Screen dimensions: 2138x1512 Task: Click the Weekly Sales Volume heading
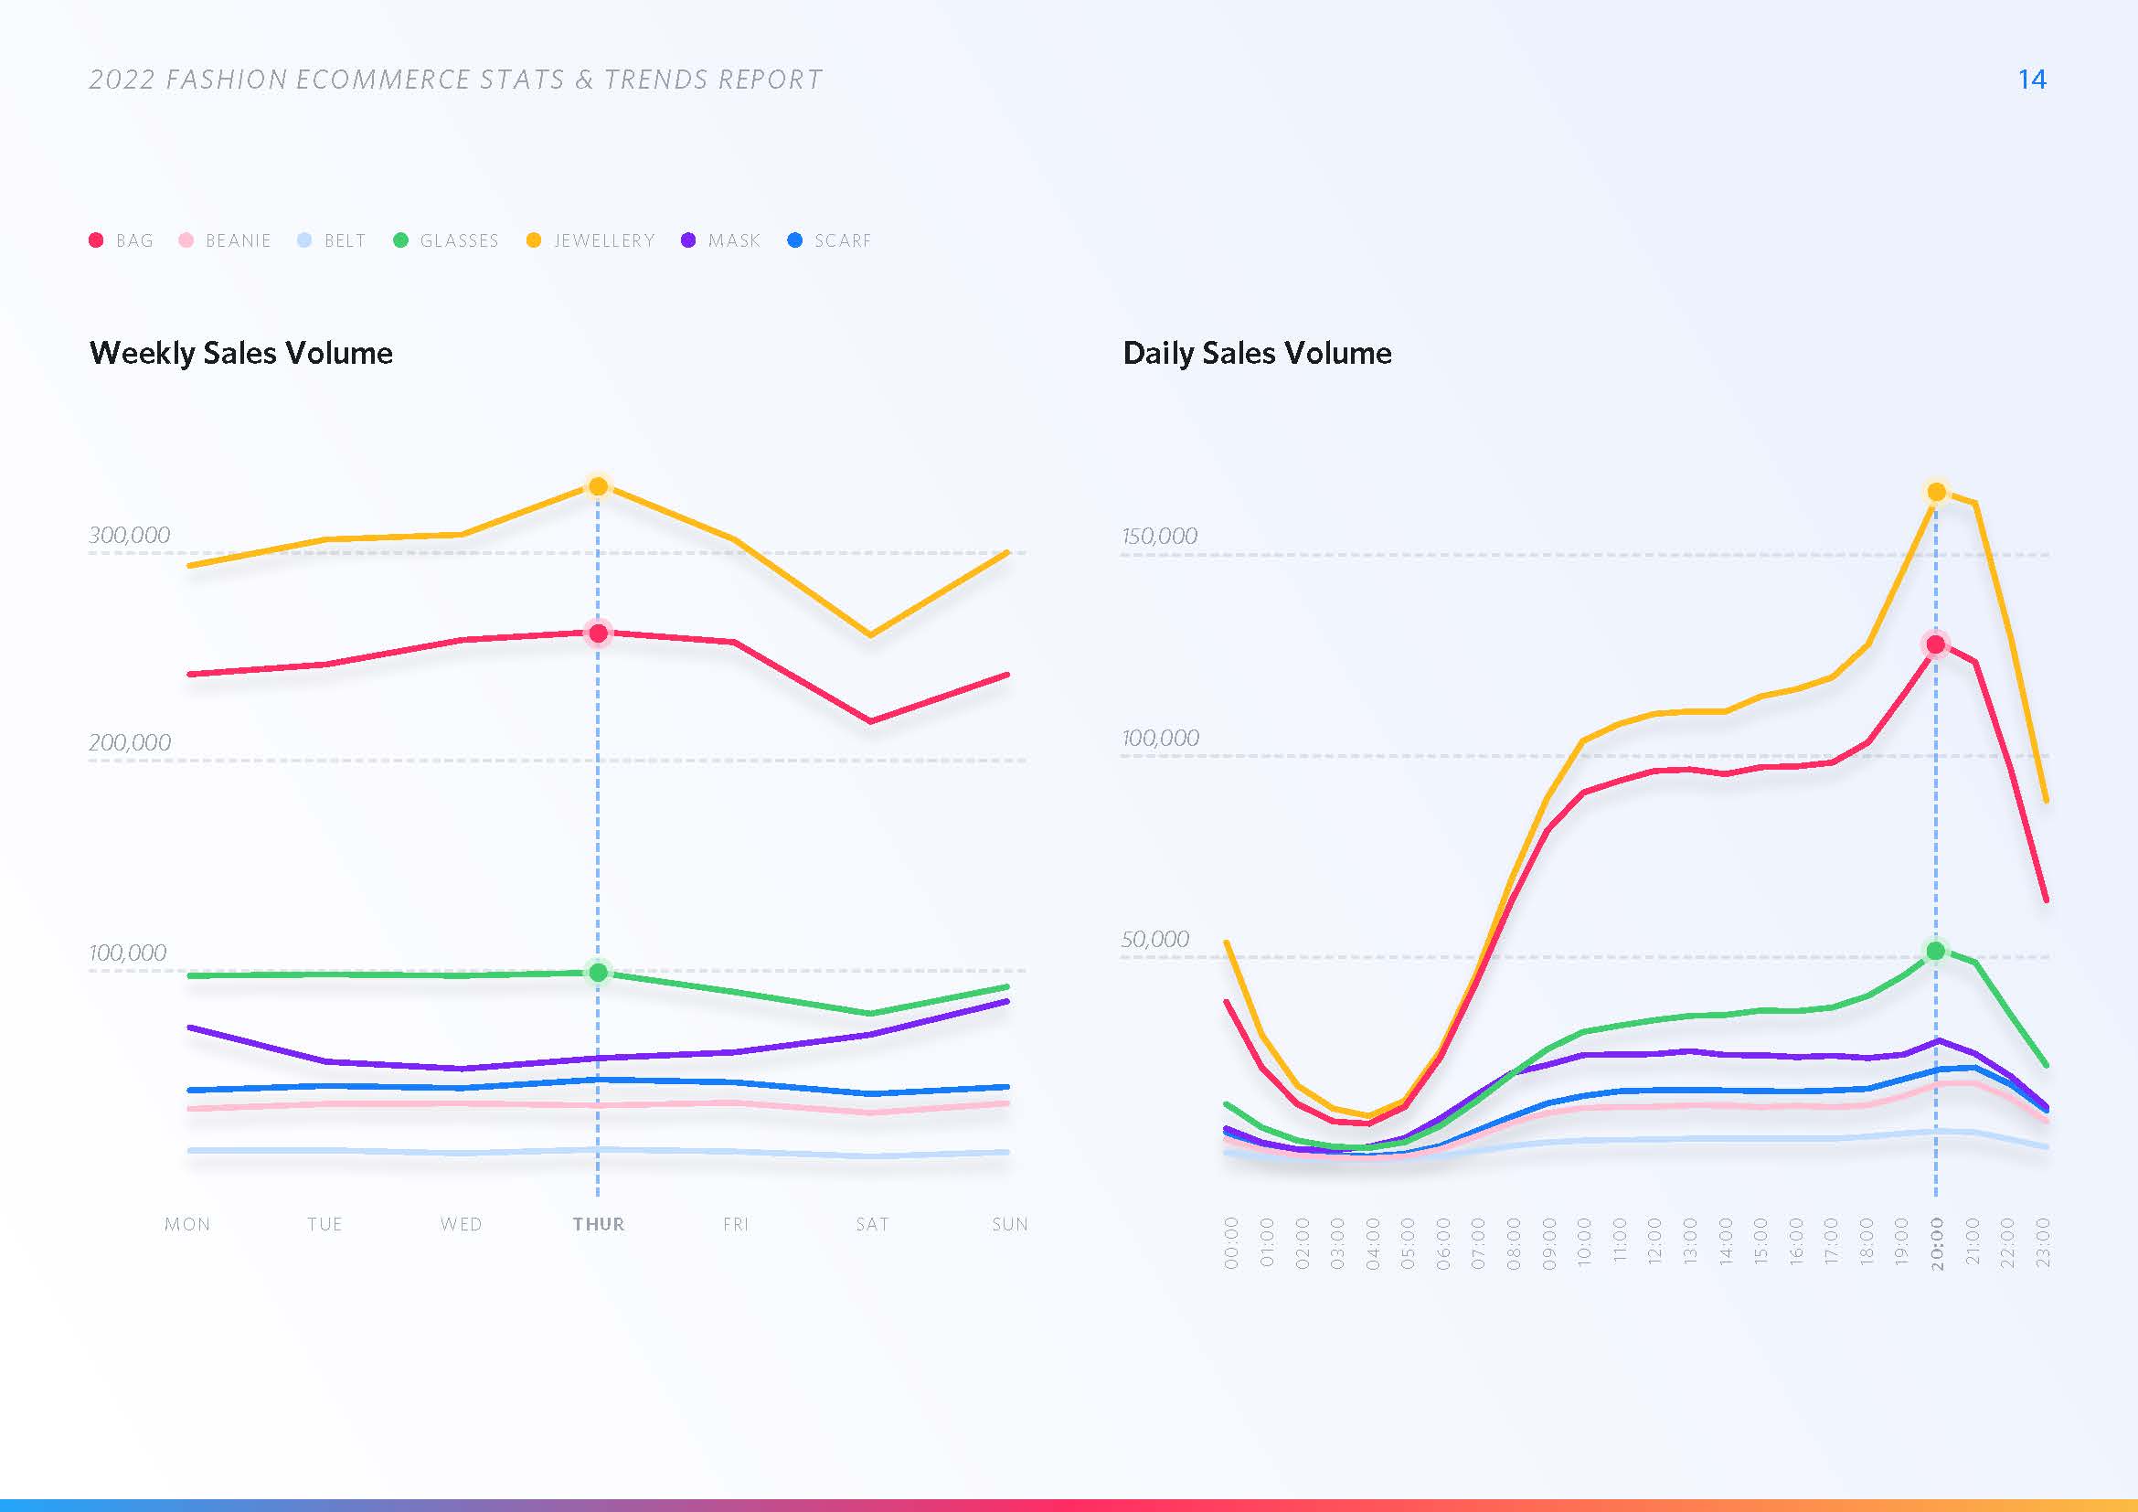241,354
